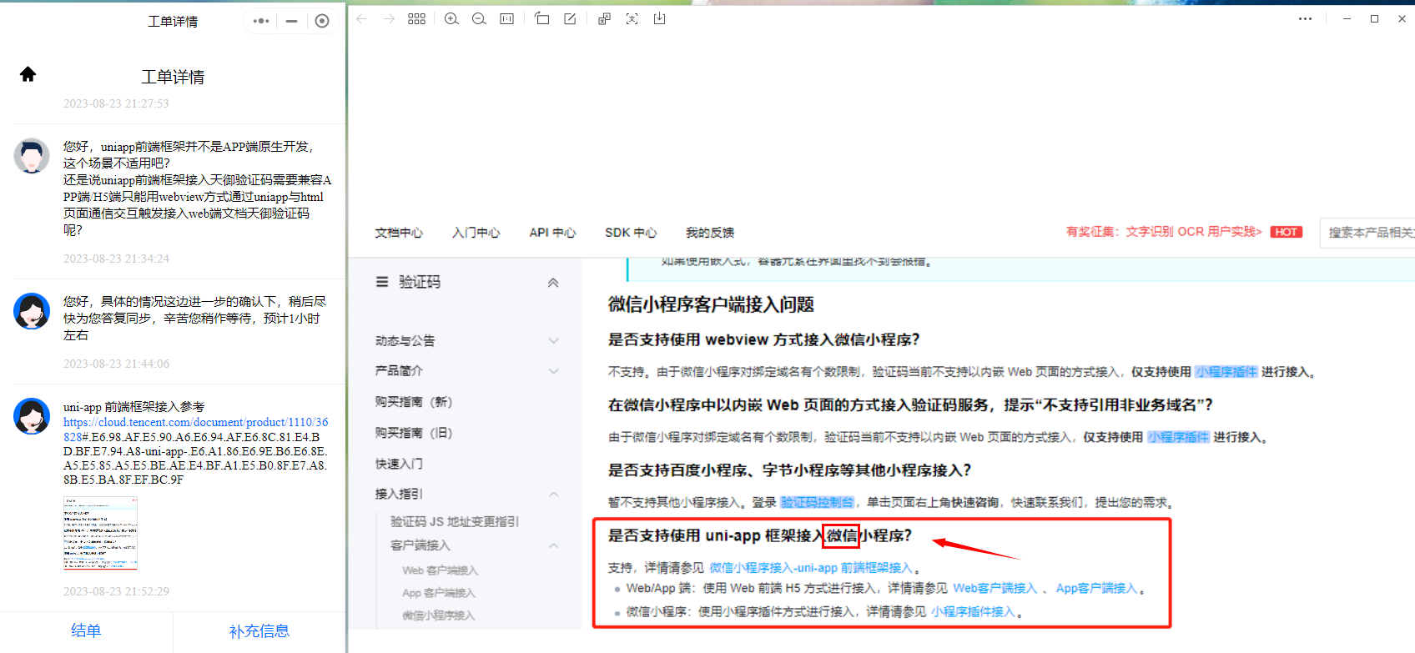Open the App客户端接入 link in the answer
The image size is (1415, 653).
pos(1096,589)
